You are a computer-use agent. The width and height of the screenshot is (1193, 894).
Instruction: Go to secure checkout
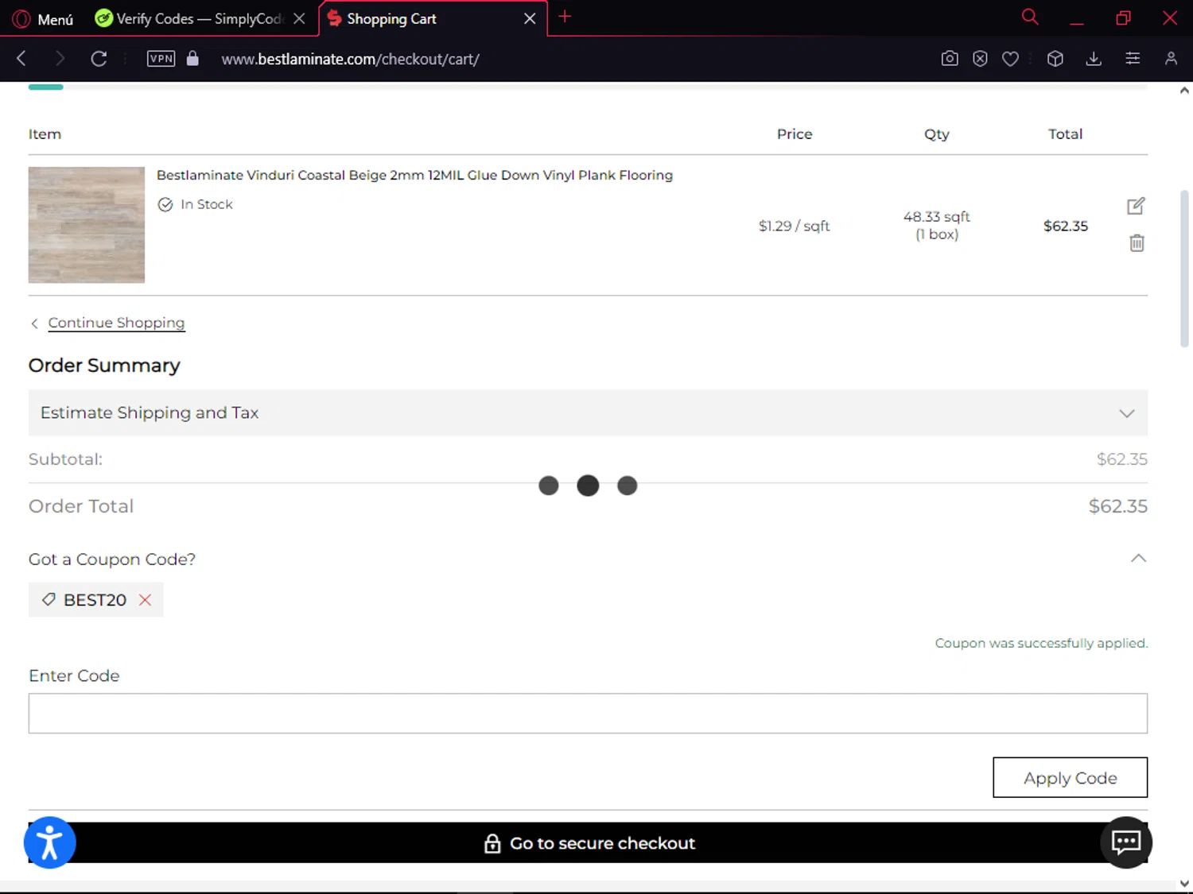click(588, 842)
